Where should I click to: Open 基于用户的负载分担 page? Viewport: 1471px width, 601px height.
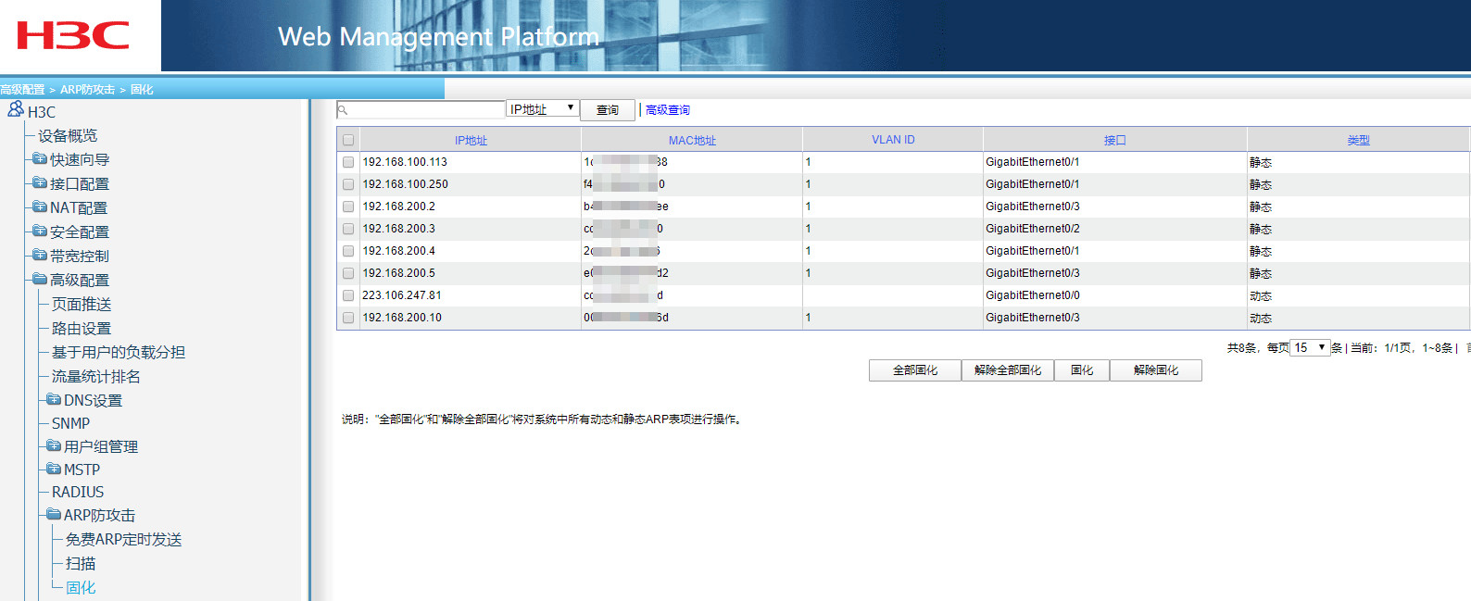pyautogui.click(x=119, y=352)
